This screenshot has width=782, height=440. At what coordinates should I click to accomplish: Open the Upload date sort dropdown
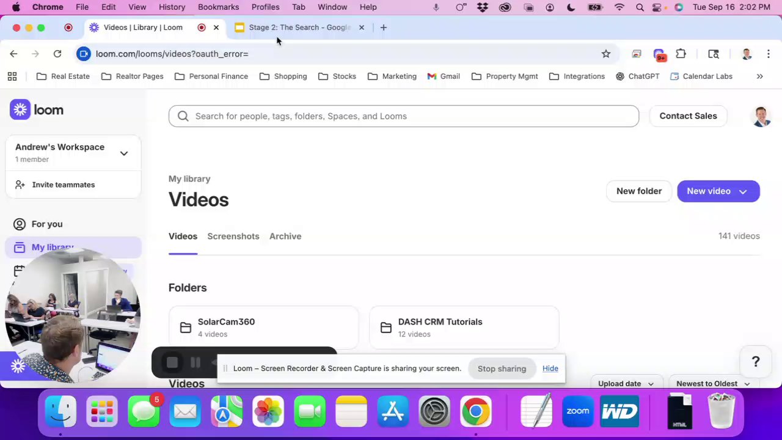pyautogui.click(x=626, y=384)
